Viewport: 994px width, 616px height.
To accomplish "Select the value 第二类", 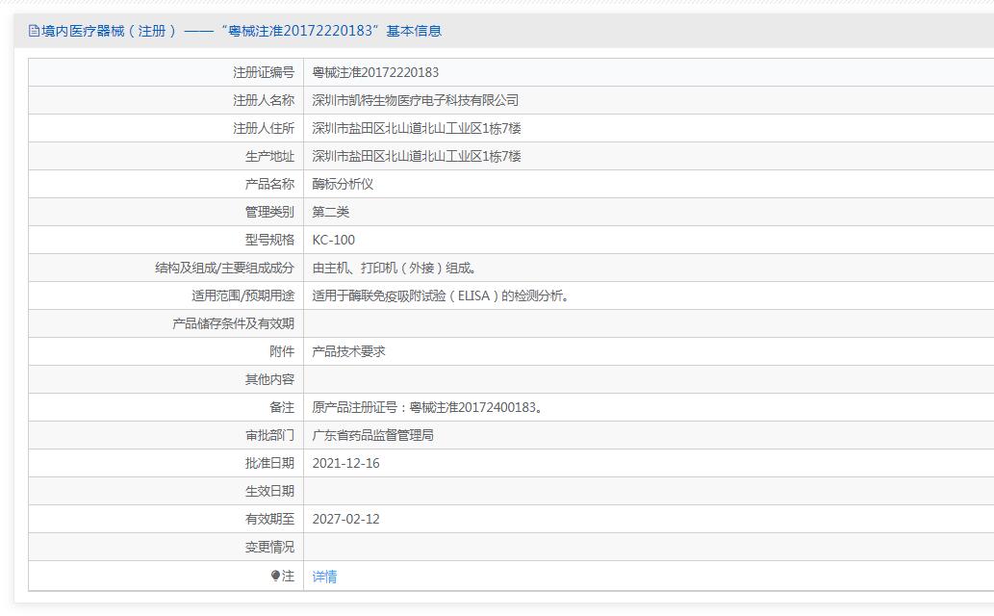I will tap(331, 212).
